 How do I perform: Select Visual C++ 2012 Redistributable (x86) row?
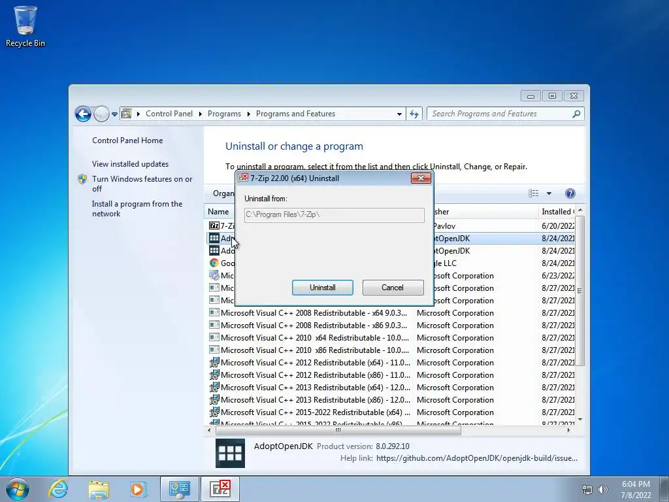pyautogui.click(x=391, y=375)
